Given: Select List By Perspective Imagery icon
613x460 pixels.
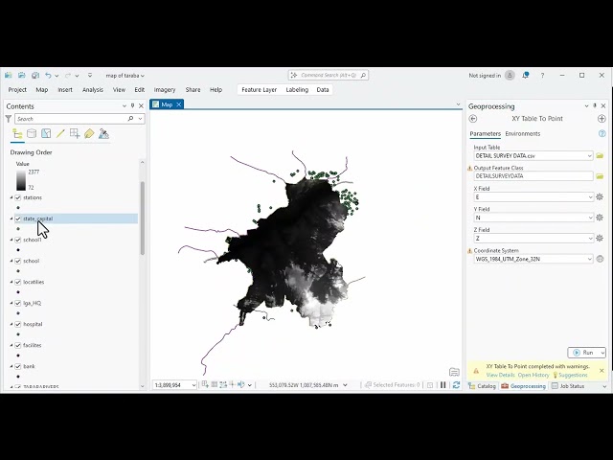Looking at the screenshot, I should tap(103, 134).
